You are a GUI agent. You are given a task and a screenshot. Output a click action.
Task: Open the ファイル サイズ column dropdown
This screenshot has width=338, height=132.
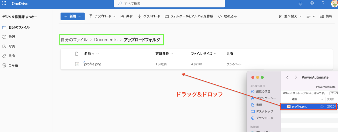(x=204, y=54)
